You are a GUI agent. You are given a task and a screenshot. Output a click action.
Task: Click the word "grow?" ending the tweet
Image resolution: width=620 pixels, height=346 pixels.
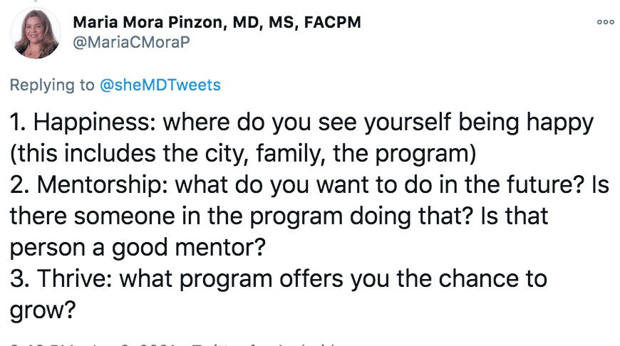43,308
